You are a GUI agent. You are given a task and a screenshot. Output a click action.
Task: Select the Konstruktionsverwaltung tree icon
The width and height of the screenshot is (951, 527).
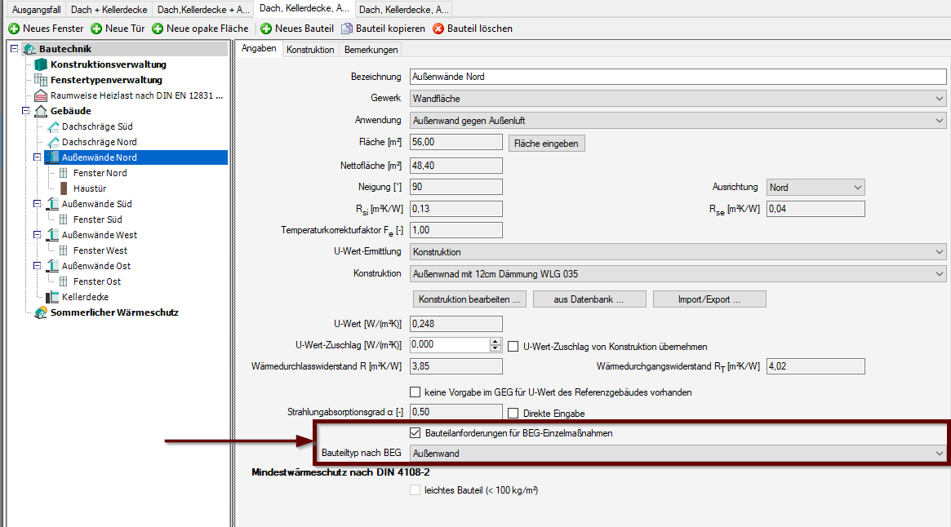click(41, 64)
